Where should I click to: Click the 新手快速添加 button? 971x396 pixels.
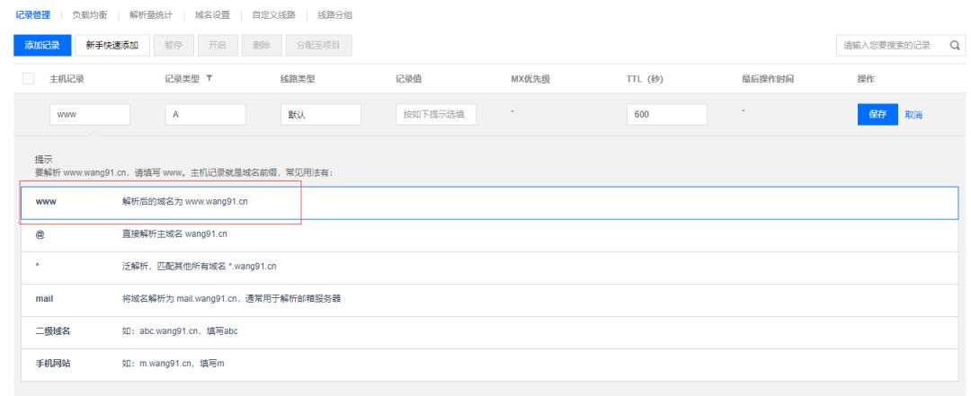[112, 45]
